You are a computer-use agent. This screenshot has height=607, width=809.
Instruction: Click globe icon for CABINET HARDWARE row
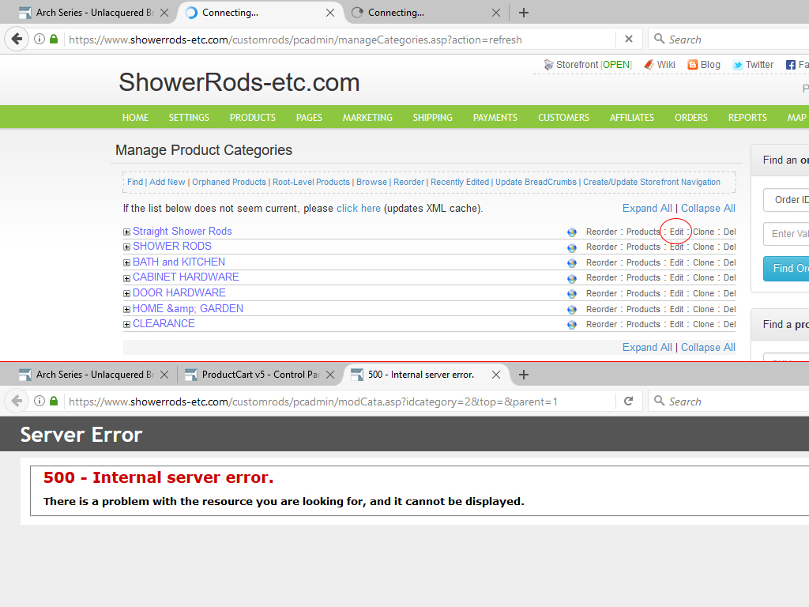572,278
